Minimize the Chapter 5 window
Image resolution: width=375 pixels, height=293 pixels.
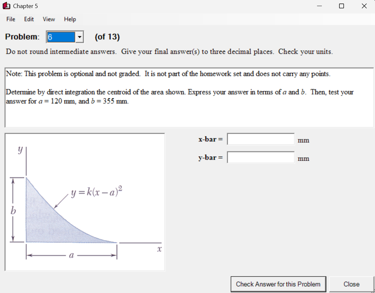coord(319,6)
